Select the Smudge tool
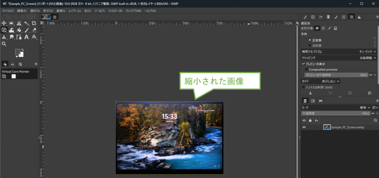The height and width of the screenshot is (178, 379). click(11, 37)
